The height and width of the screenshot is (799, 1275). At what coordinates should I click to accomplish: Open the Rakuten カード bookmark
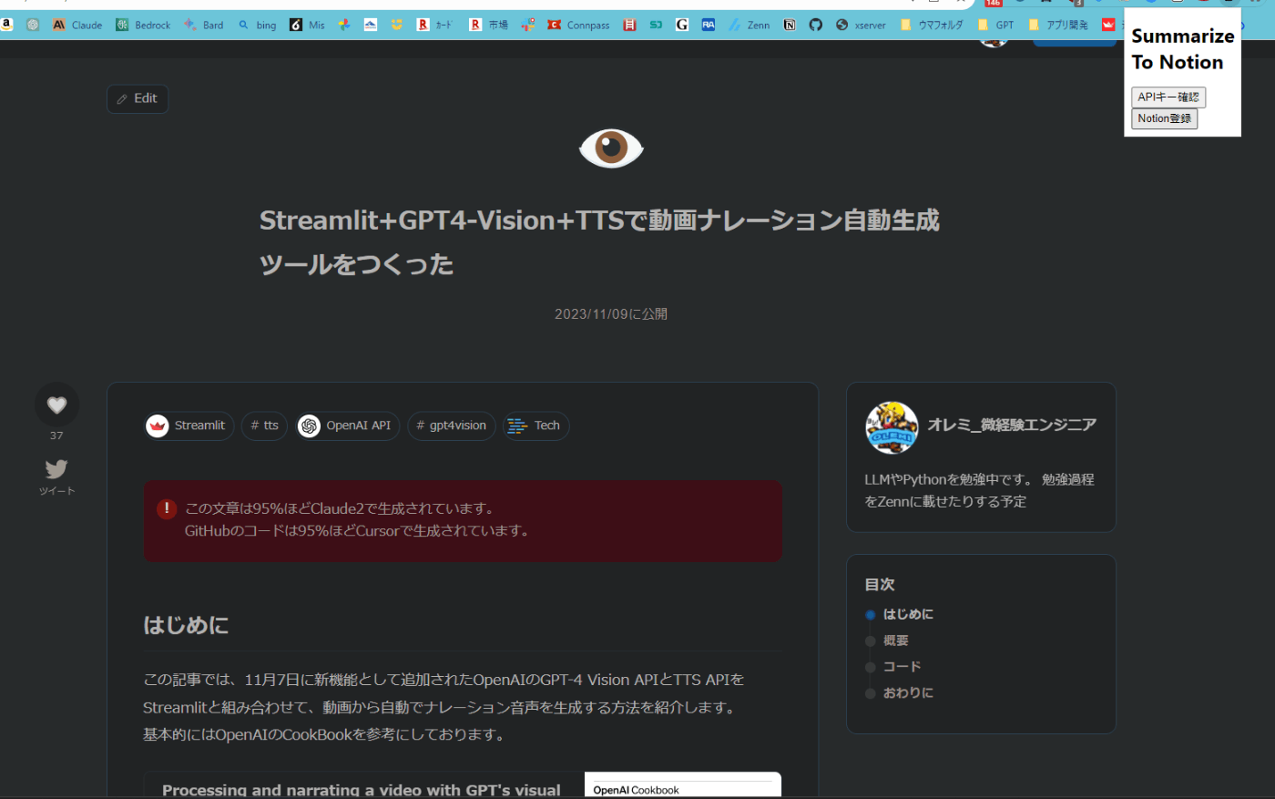click(434, 25)
